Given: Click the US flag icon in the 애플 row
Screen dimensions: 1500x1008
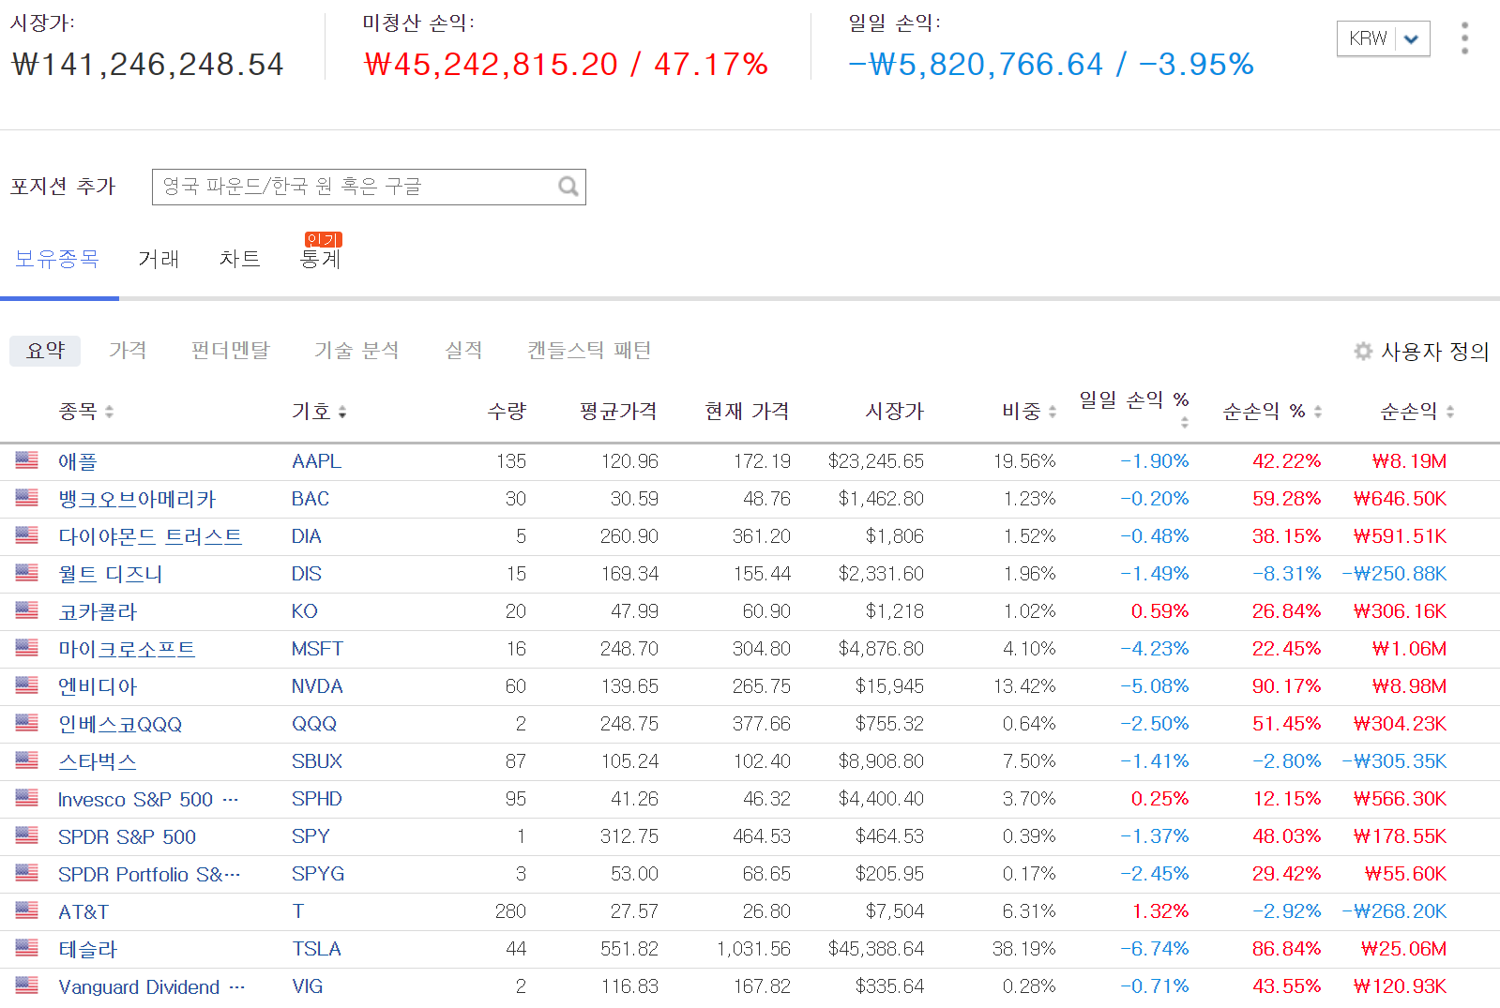Looking at the screenshot, I should pyautogui.click(x=27, y=460).
